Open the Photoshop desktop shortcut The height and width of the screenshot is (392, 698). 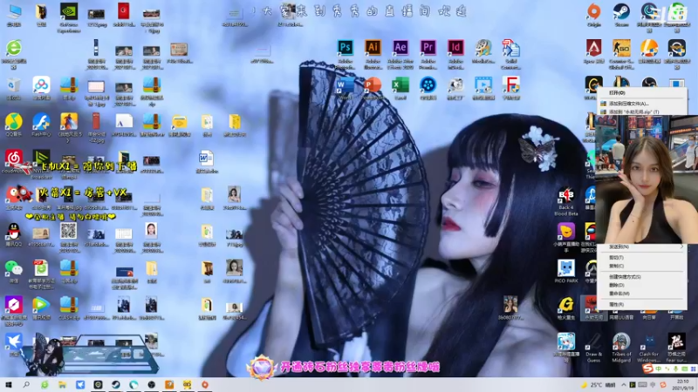click(345, 48)
